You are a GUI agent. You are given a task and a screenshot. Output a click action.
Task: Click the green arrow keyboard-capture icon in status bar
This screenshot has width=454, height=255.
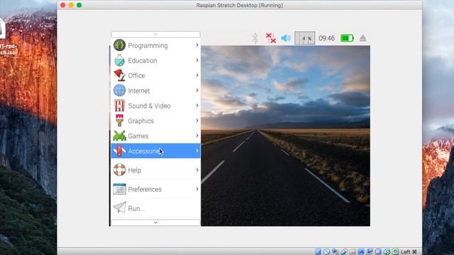[396, 251]
